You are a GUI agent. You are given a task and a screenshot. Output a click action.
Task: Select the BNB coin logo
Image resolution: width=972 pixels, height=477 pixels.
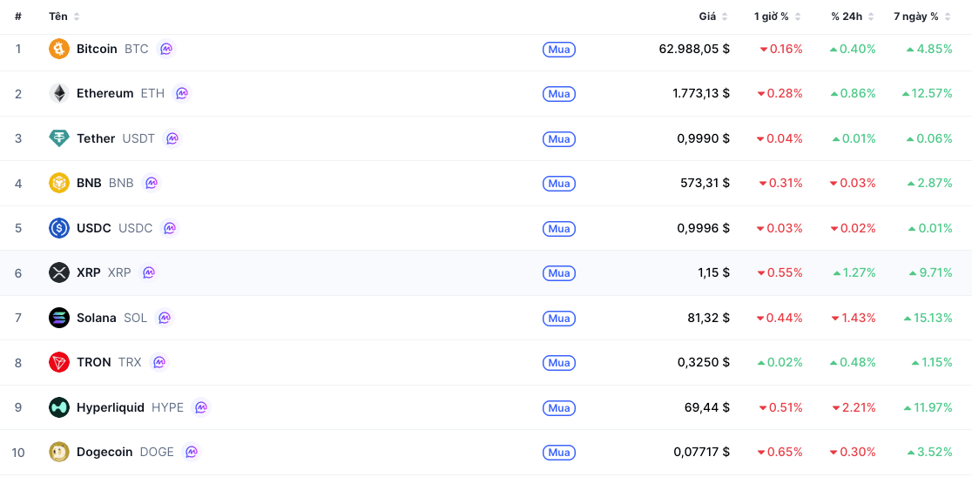coord(59,183)
